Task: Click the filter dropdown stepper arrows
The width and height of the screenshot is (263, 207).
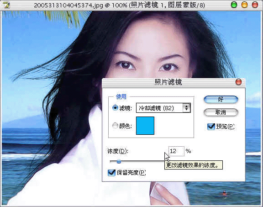Action: [186, 108]
